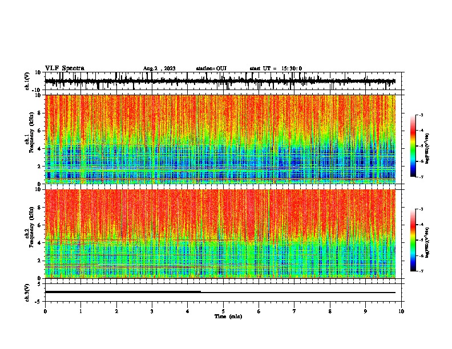
Task: Click the ch.3 voltage trace line
Action: (220, 293)
